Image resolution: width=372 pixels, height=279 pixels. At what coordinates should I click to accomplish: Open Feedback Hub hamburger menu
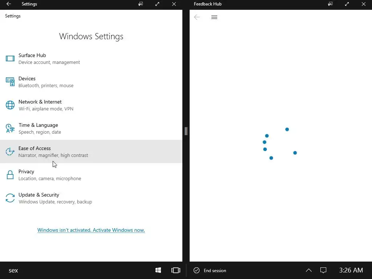(x=214, y=17)
